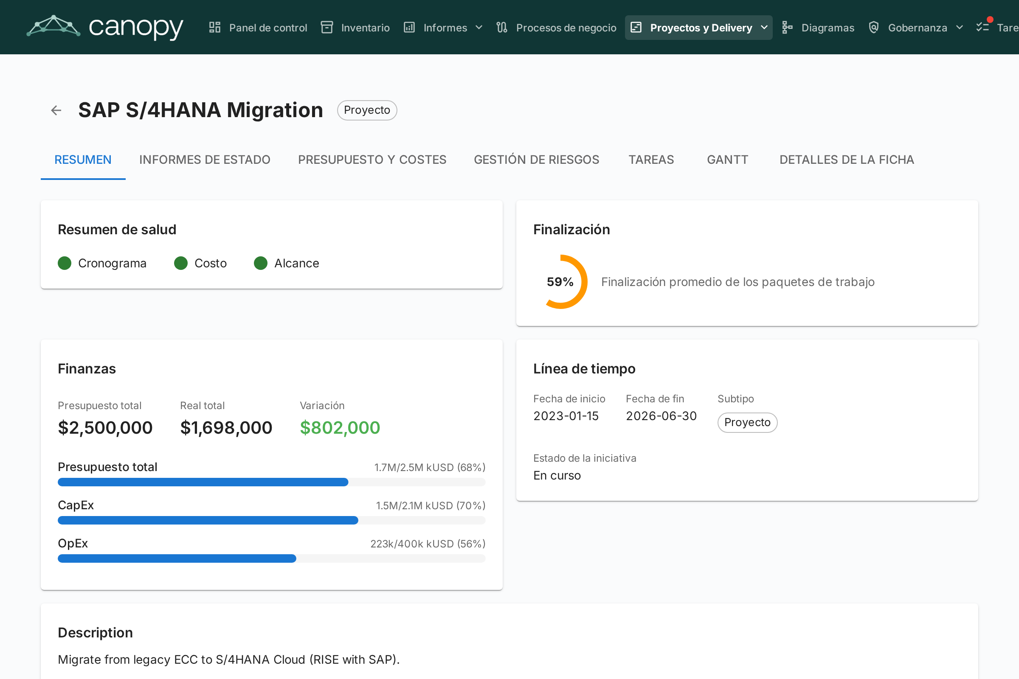Click the SAP S/4HANA Migration title

200,110
